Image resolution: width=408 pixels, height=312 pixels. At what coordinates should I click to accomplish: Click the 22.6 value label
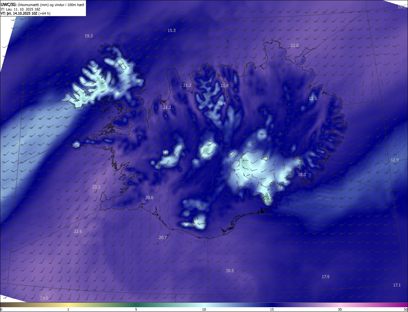point(78,232)
